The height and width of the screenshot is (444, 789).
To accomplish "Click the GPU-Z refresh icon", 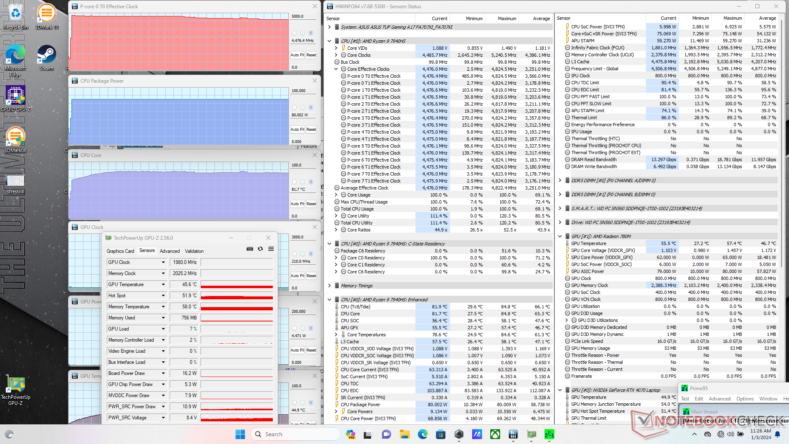I will click(x=260, y=249).
